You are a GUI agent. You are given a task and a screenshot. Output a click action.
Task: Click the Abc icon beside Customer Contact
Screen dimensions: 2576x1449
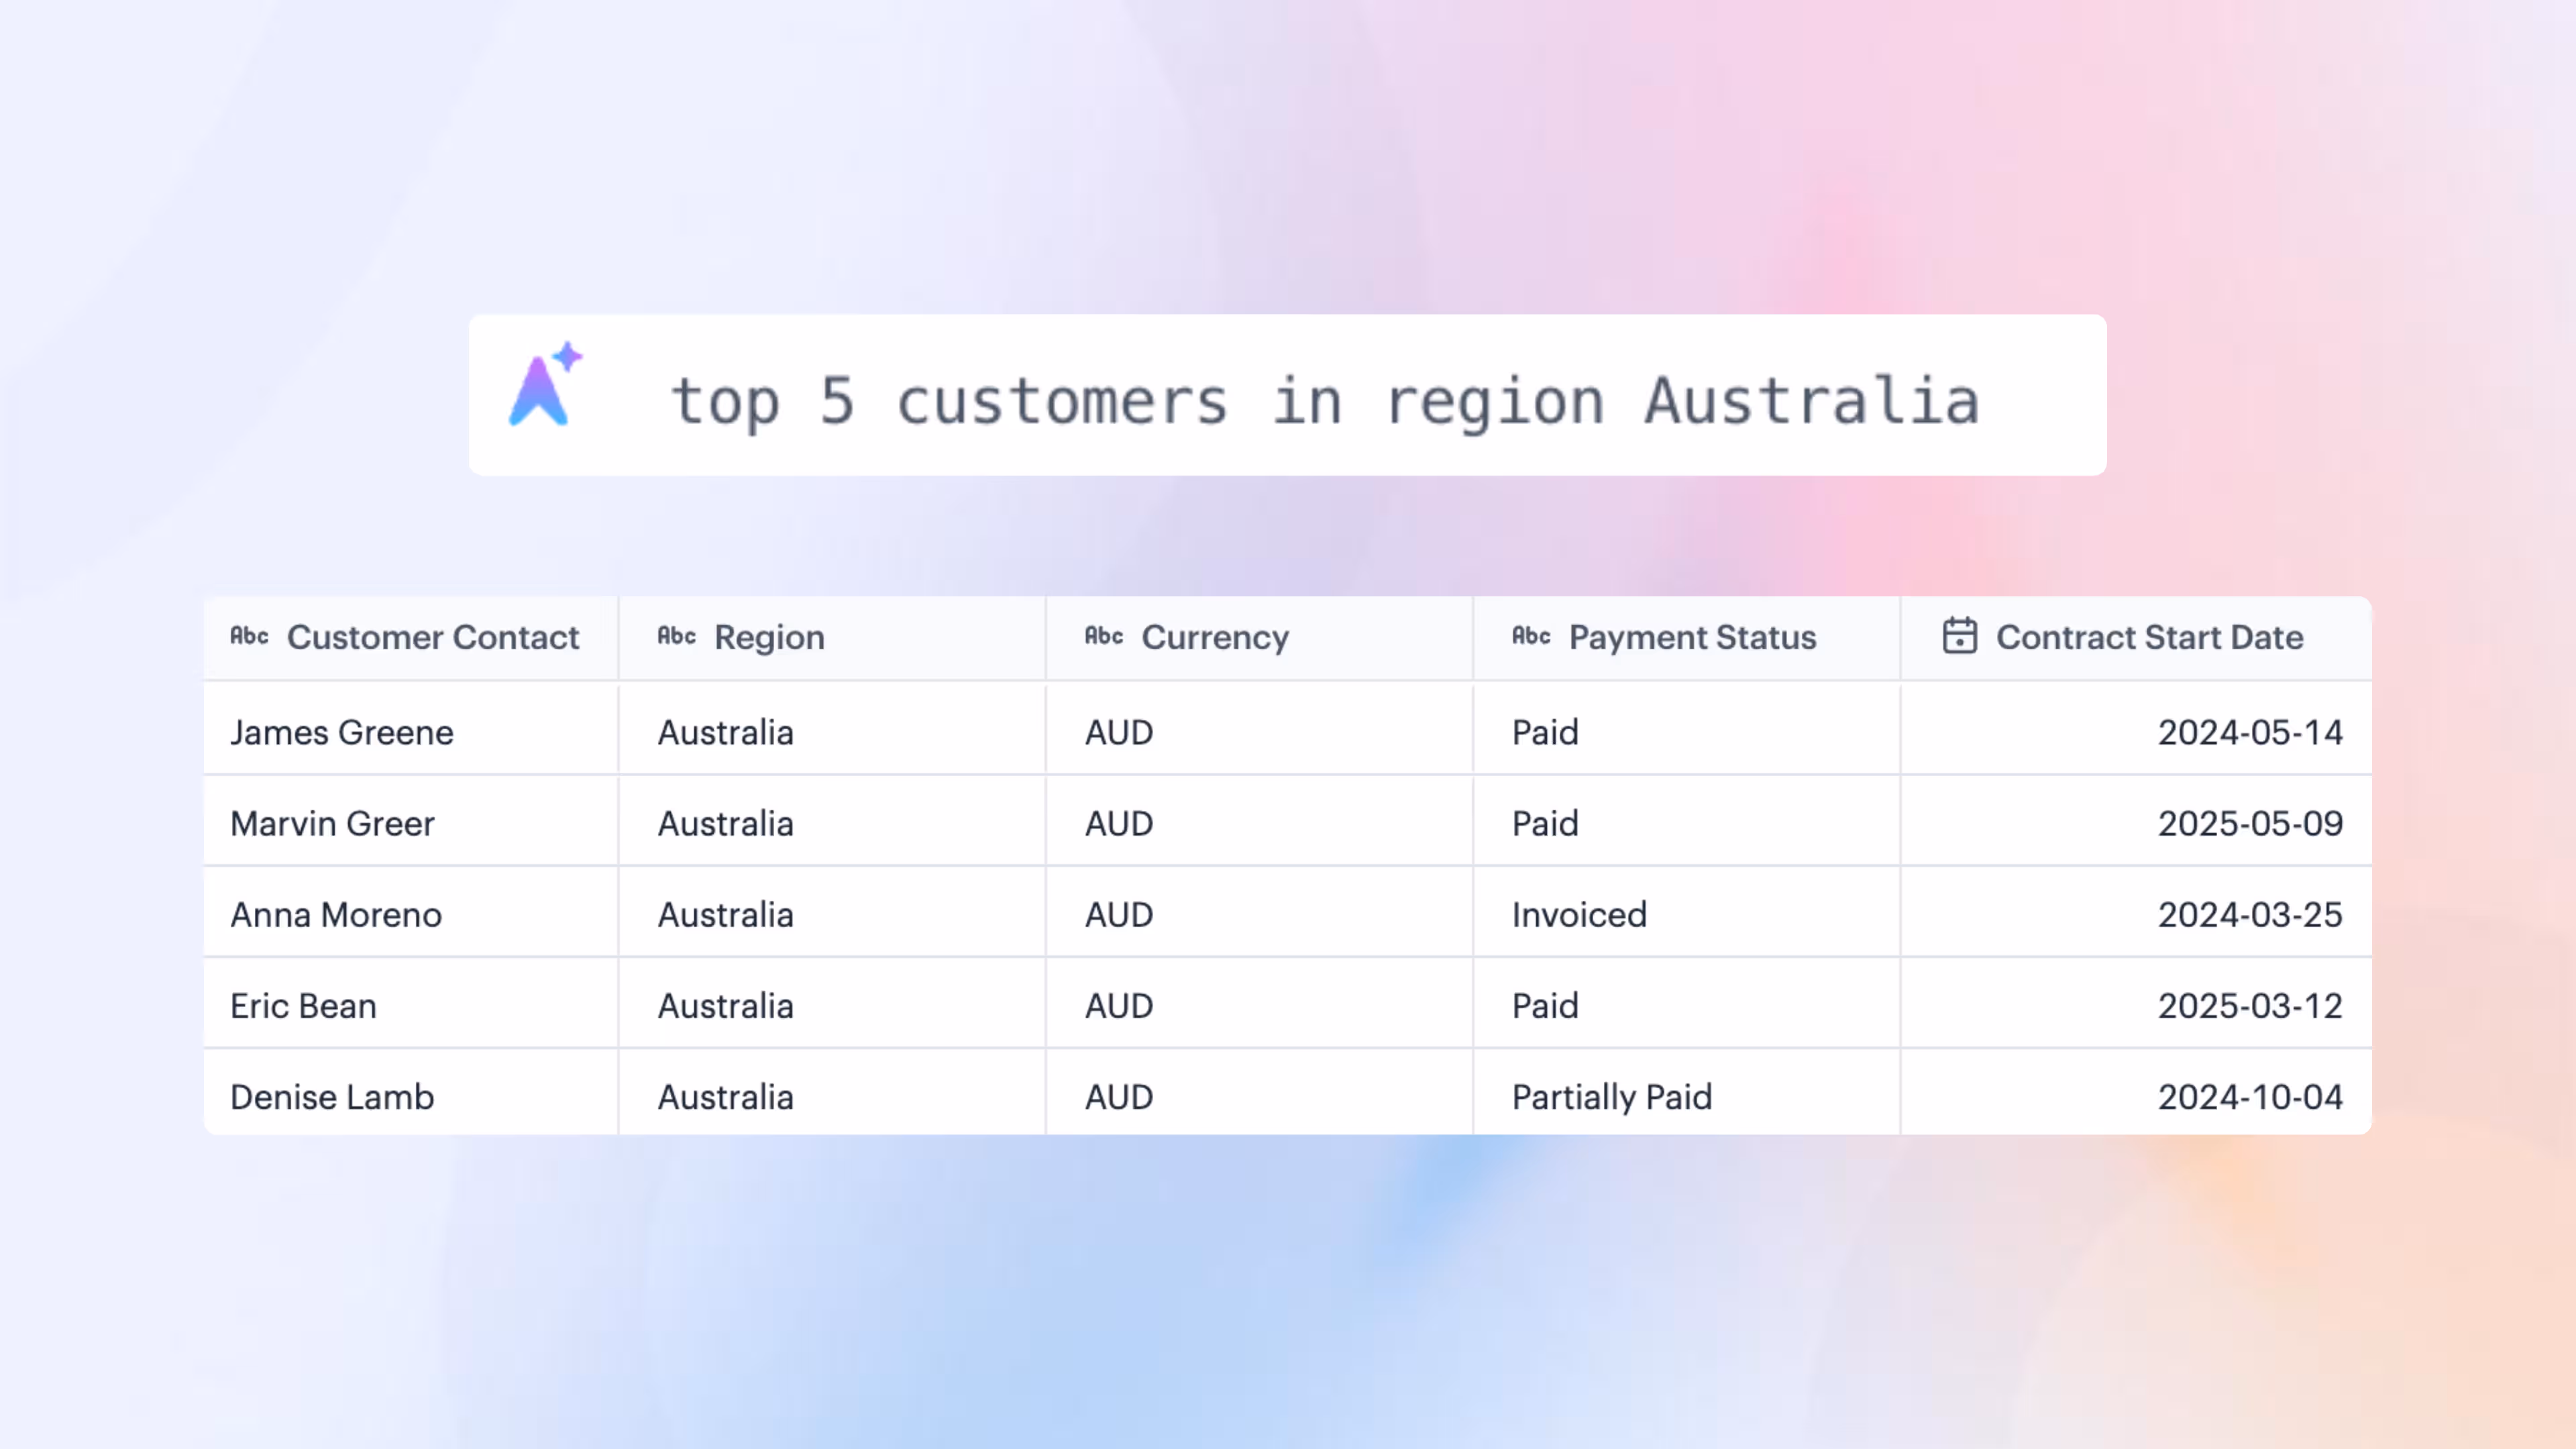coord(249,636)
